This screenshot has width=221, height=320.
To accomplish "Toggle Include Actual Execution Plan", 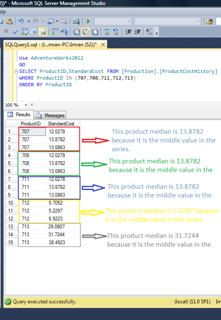I will click(55, 32).
